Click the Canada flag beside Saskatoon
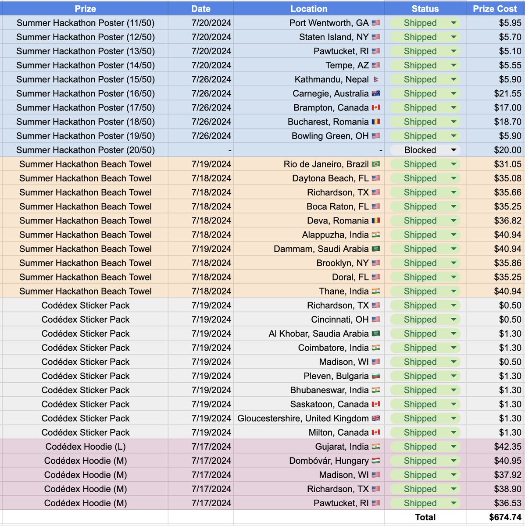Screen dimensions: 525x526 pyautogui.click(x=376, y=404)
